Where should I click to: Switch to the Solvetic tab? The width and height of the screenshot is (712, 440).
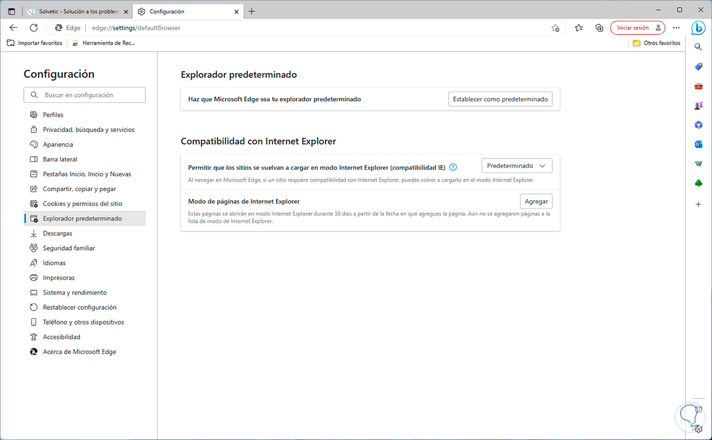tap(78, 11)
